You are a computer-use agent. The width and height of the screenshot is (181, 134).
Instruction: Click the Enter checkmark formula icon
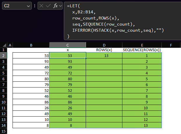point(48,6)
